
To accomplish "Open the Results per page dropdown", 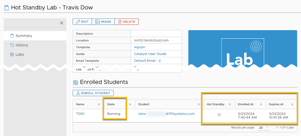I will 264,128.
